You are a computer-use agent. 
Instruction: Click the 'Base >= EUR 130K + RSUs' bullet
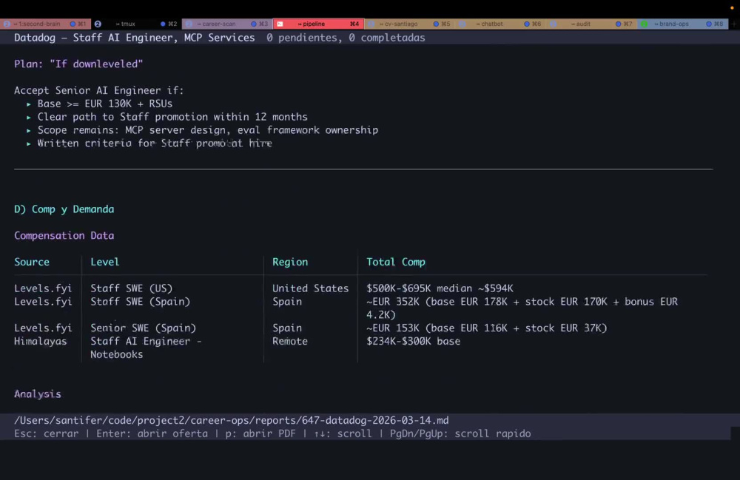coord(105,104)
